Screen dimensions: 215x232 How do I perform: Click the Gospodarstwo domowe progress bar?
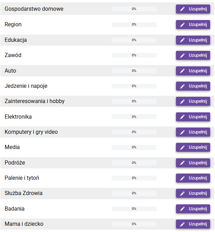(x=134, y=9)
